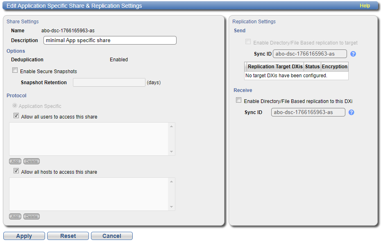Click the Snapshot Retention days field
This screenshot has height=242, width=381.
(x=109, y=83)
